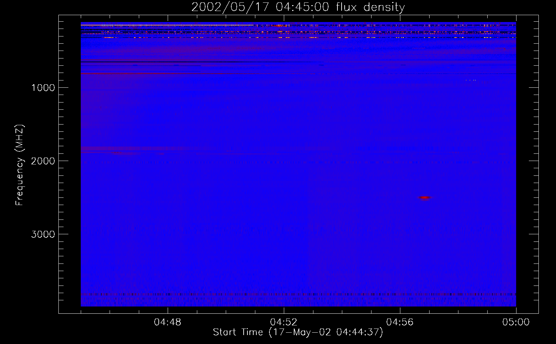This screenshot has height=344, width=556.
Task: Click the 04:48 time tick label
Action: [x=168, y=322]
